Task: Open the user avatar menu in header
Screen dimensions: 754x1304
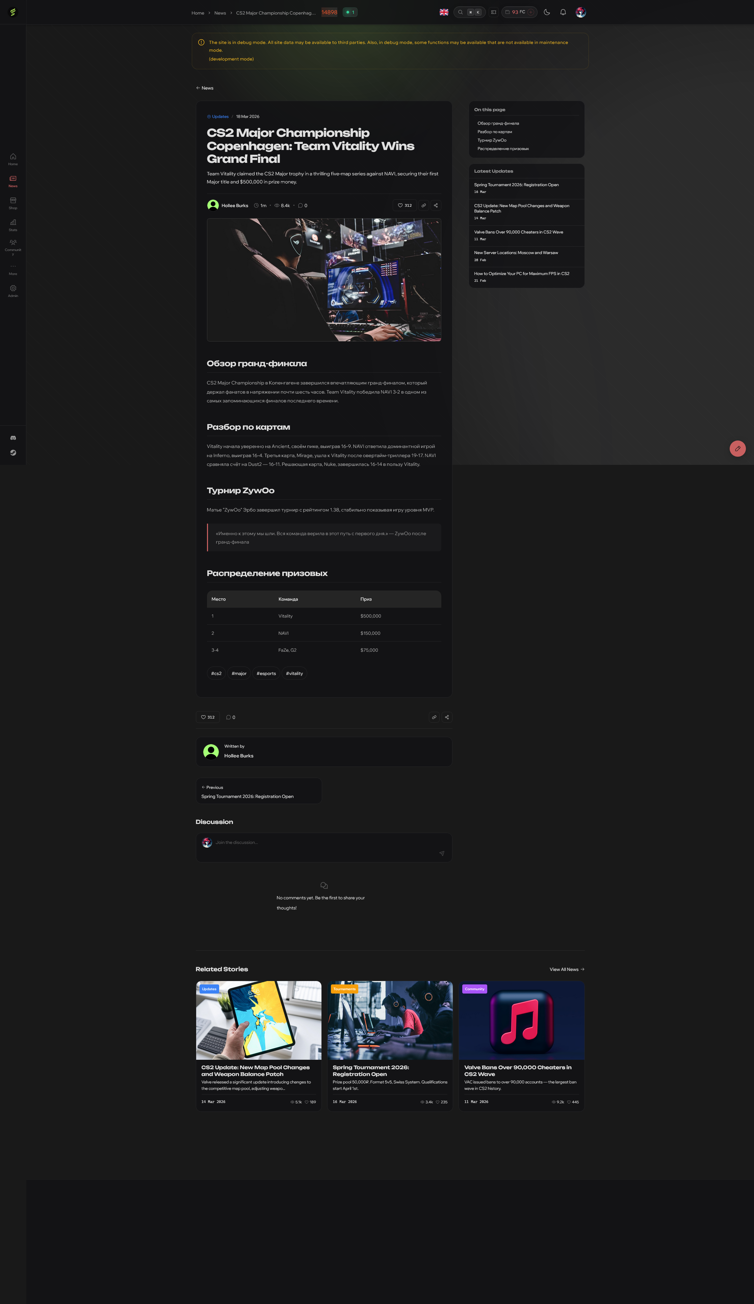Action: point(581,12)
